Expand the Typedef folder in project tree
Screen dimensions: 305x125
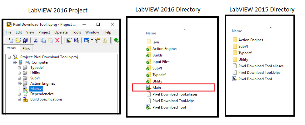(19, 68)
